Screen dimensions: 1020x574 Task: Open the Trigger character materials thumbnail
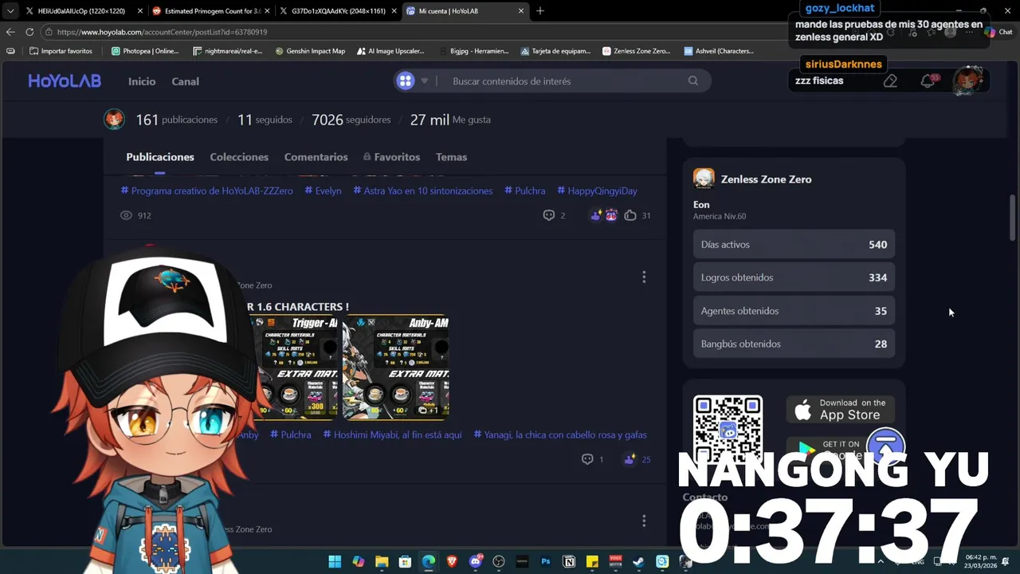tap(293, 367)
